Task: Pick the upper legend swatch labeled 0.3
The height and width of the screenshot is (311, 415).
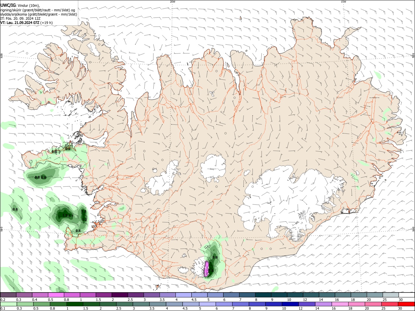Action: [24, 295]
